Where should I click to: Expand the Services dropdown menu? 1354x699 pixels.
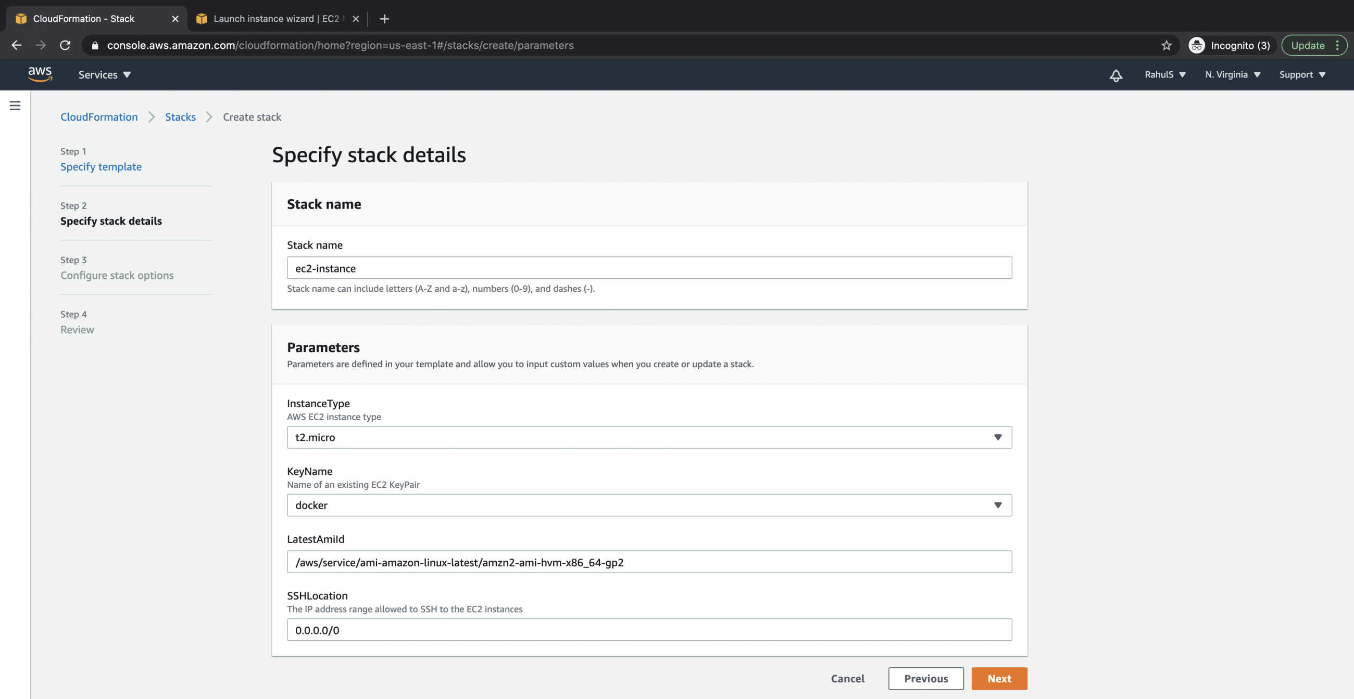point(105,74)
